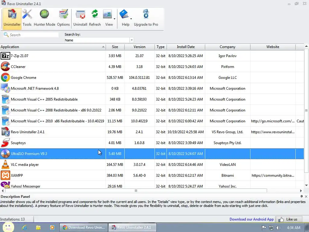Sort by the Type column header
Image resolution: width=309 pixels, height=232 pixels.
tap(161, 47)
